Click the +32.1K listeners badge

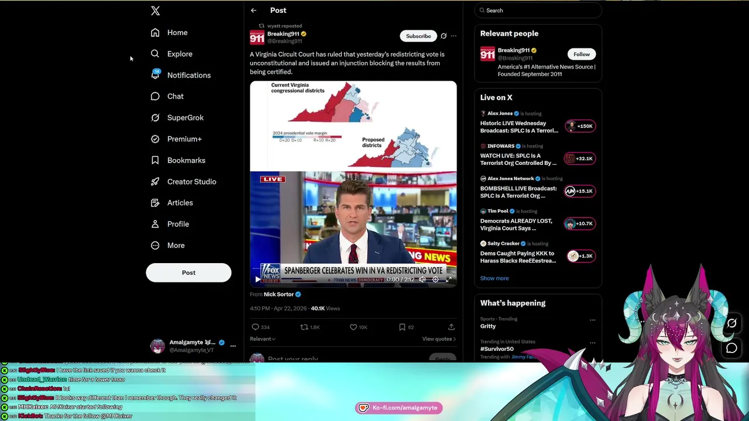click(x=580, y=158)
